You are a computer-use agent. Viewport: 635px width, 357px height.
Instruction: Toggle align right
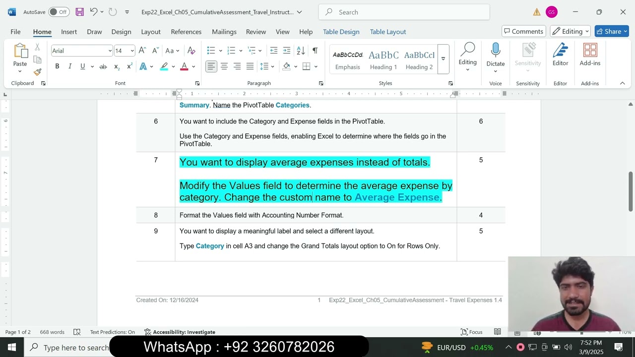point(237,66)
